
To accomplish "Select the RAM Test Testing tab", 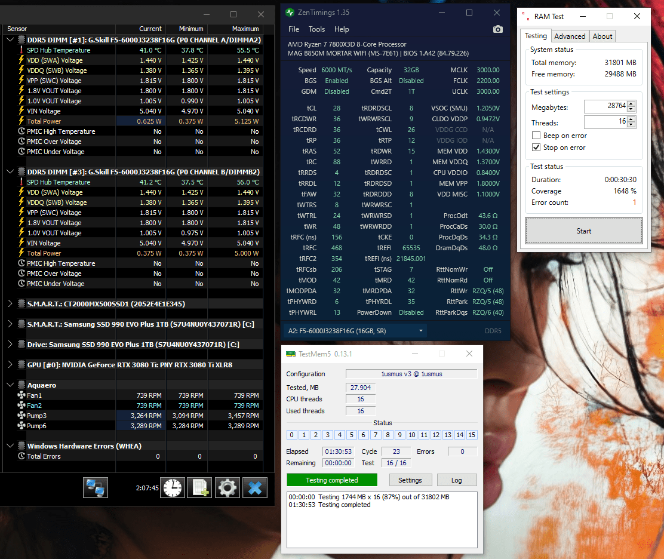I will click(x=536, y=36).
